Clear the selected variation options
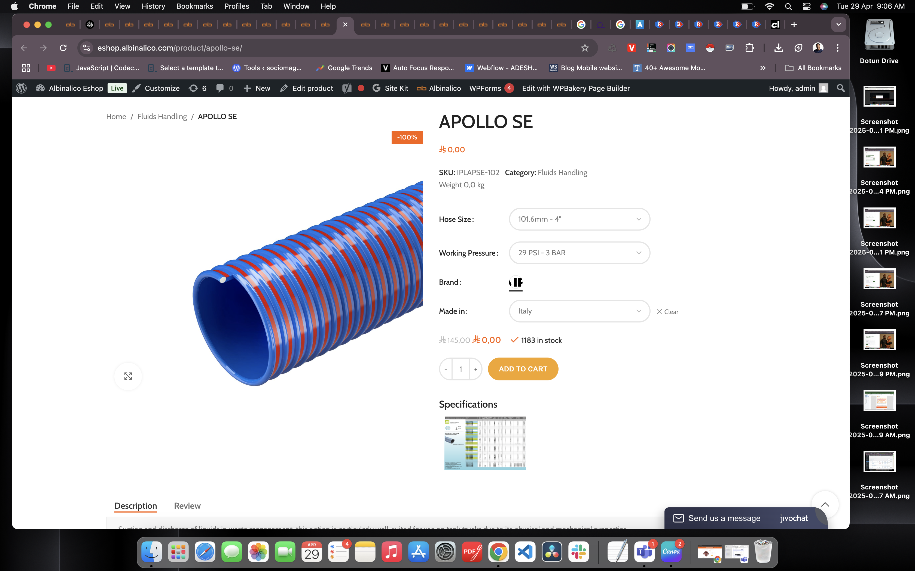The image size is (915, 571). pos(667,312)
